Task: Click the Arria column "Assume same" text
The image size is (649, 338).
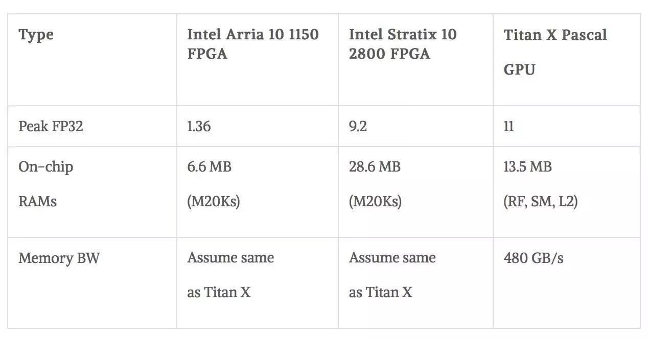Action: point(230,258)
